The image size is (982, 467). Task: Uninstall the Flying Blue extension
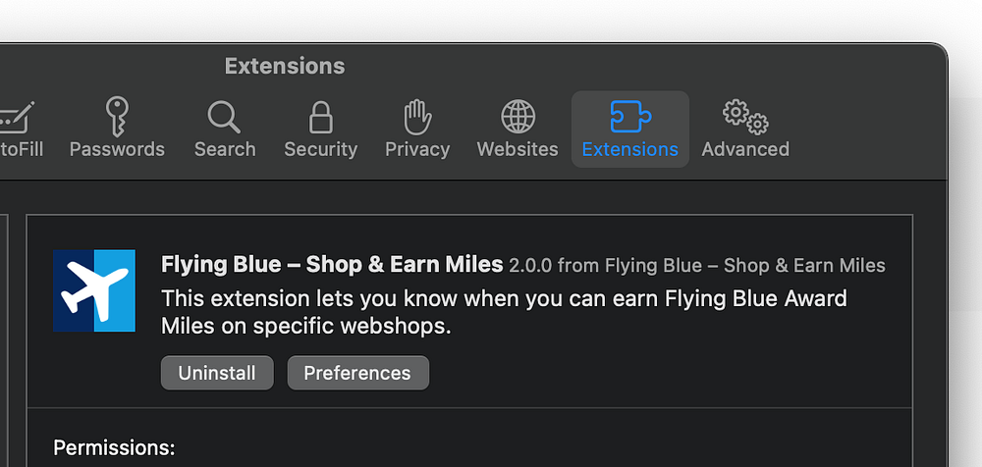[217, 373]
